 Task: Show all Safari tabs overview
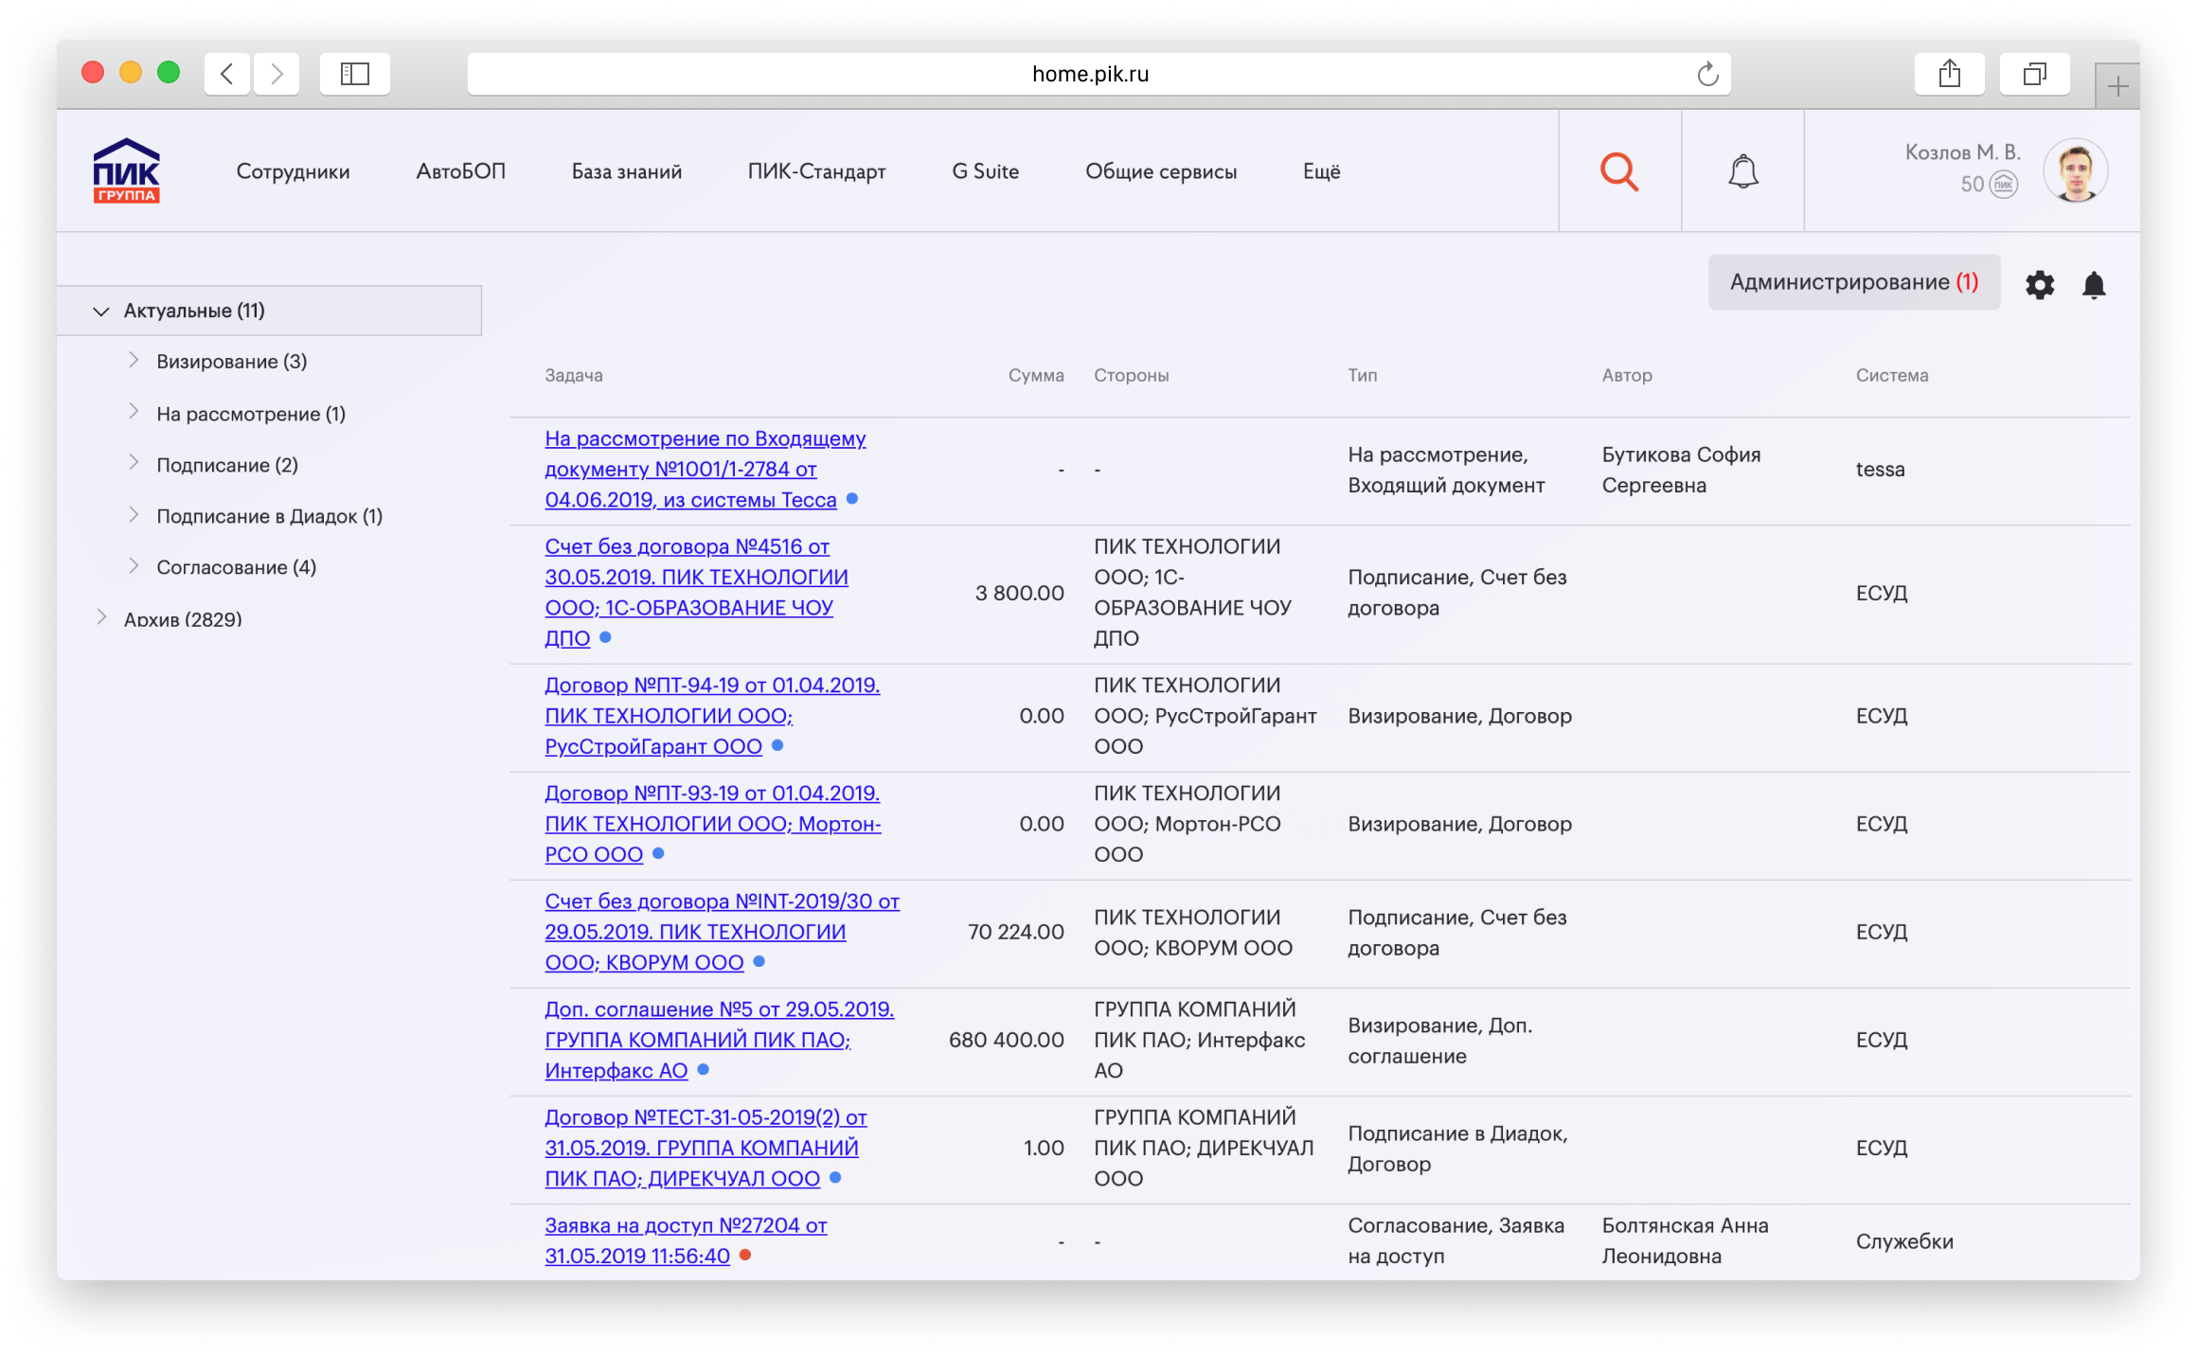(x=2034, y=74)
